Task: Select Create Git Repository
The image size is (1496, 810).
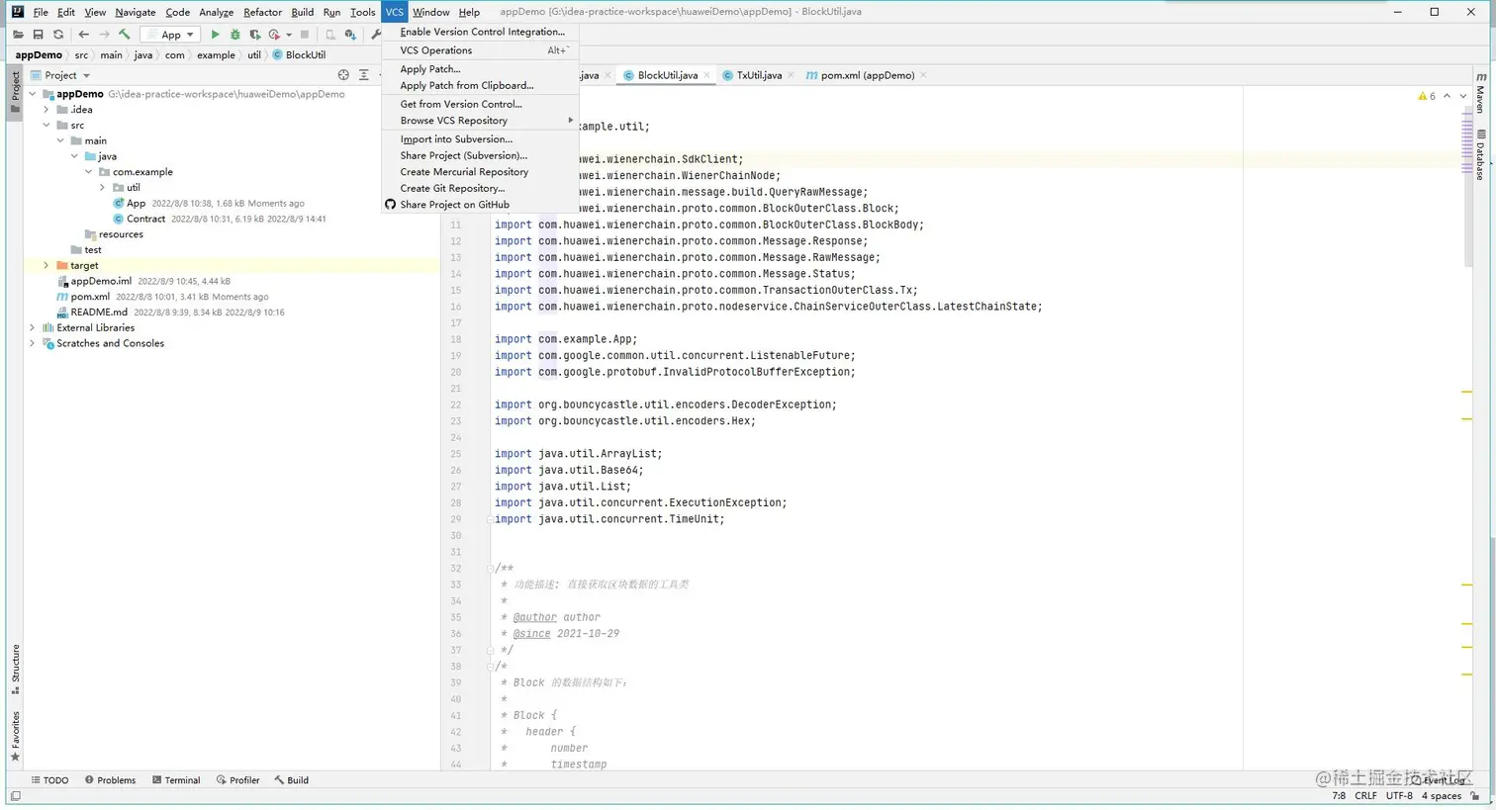Action: 480,188
